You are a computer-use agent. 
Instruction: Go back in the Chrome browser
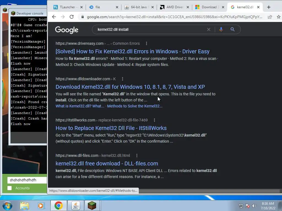click(54, 17)
